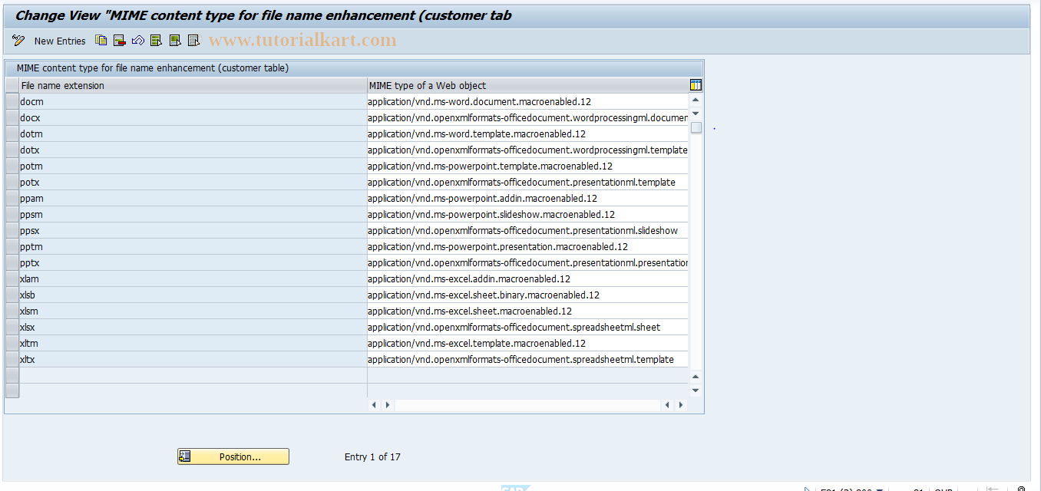Click the first horizontal scroll right arrow

[388, 404]
